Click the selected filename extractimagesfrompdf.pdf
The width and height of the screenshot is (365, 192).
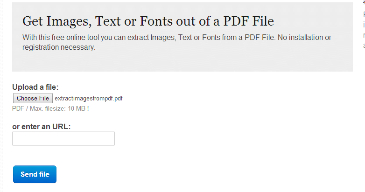click(89, 98)
